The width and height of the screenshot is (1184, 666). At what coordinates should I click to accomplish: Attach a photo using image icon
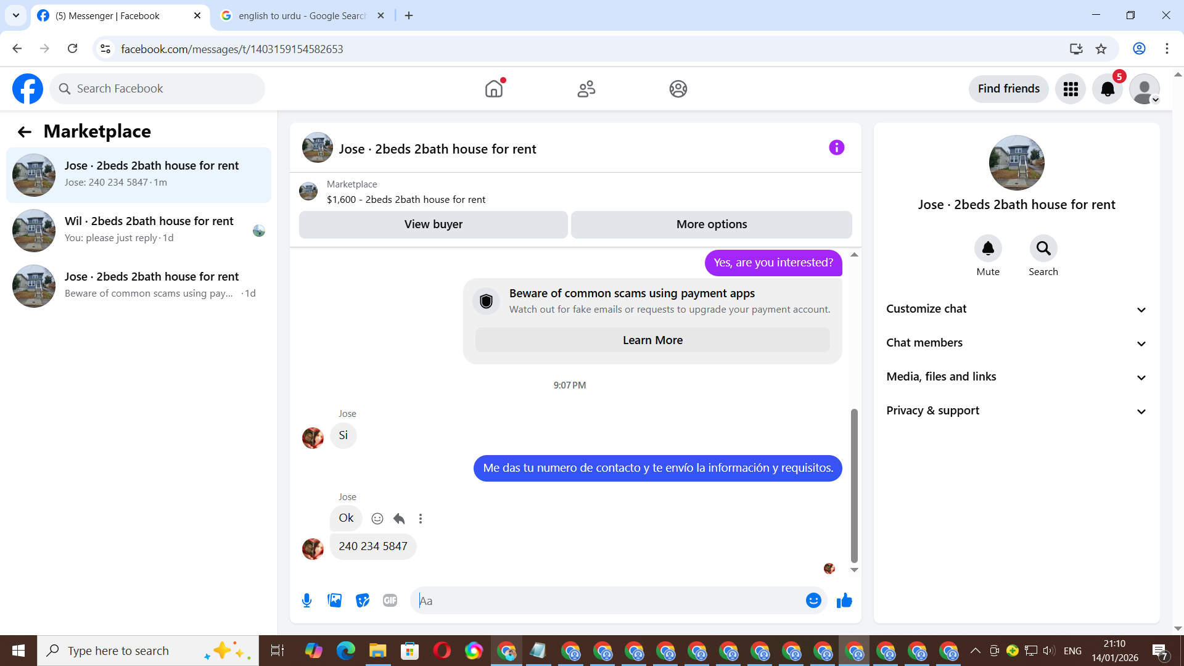tap(334, 600)
